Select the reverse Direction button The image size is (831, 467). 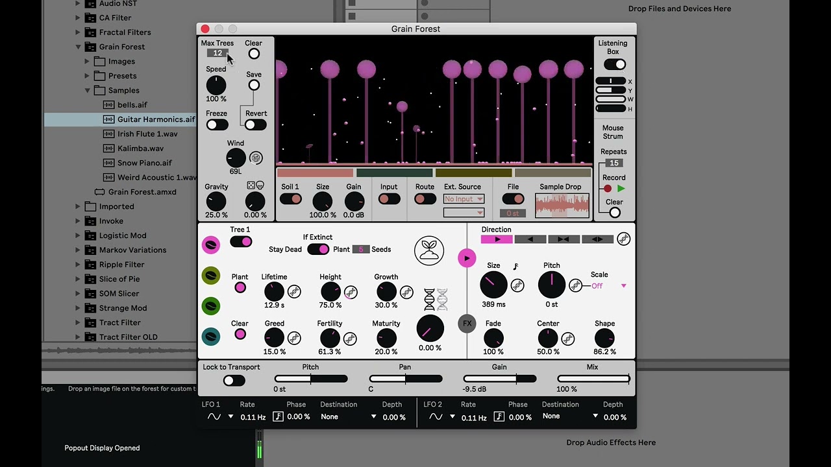pos(530,239)
